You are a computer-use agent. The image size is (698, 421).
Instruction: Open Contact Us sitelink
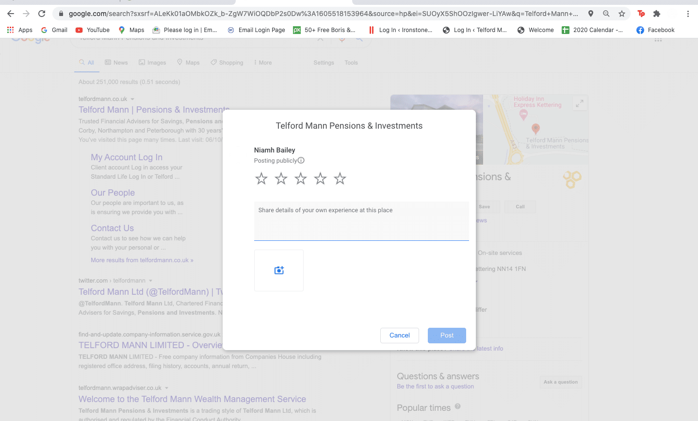(x=113, y=228)
